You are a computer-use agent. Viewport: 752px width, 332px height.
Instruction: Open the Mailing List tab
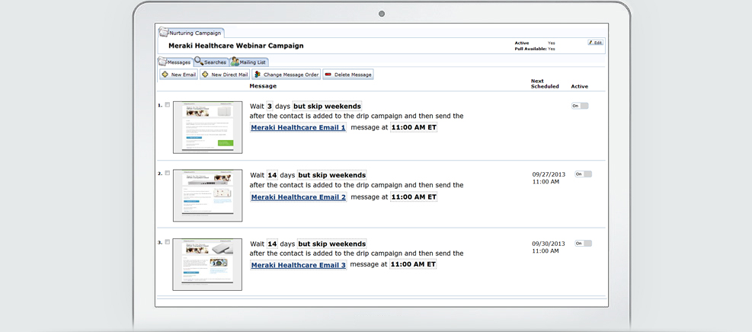[x=249, y=62]
